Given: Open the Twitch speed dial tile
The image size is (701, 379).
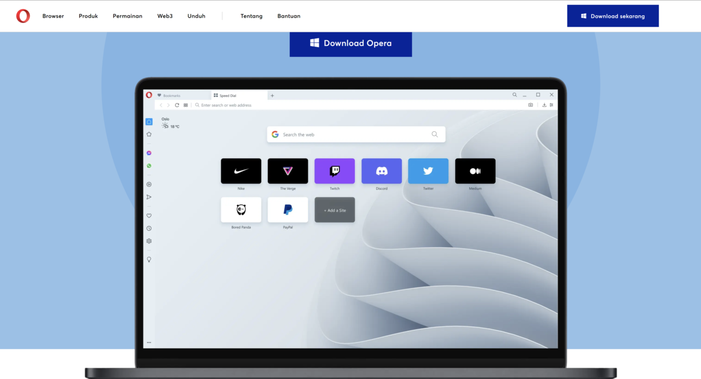Looking at the screenshot, I should pyautogui.click(x=335, y=171).
